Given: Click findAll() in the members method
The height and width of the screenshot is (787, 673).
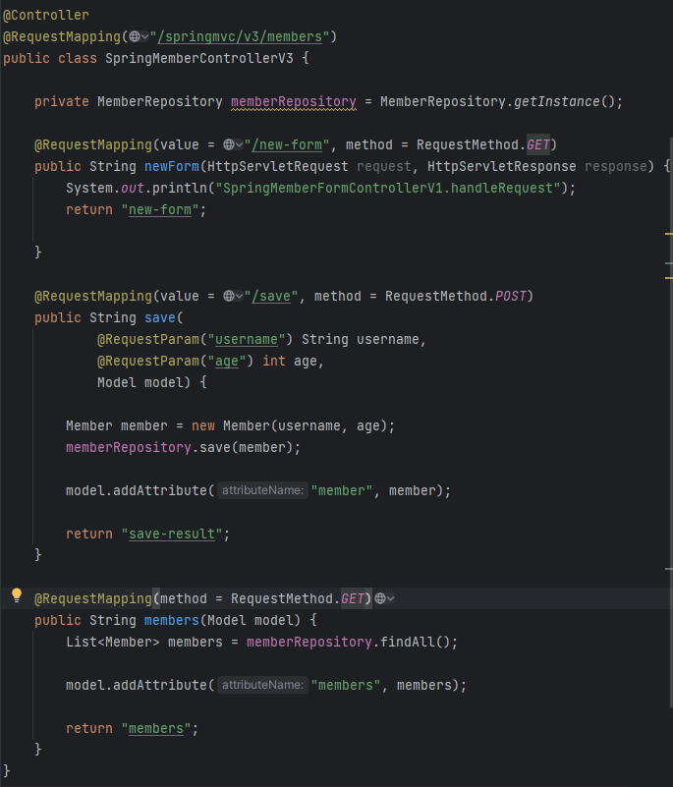Looking at the screenshot, I should (x=415, y=642).
